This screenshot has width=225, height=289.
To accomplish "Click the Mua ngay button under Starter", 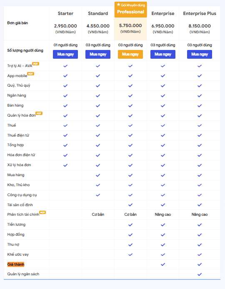I will tap(65, 55).
